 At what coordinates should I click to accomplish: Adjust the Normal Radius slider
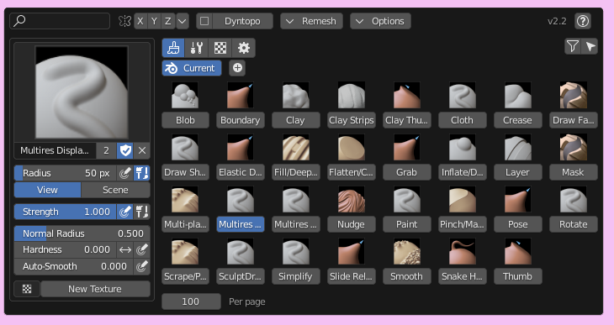pyautogui.click(x=82, y=233)
